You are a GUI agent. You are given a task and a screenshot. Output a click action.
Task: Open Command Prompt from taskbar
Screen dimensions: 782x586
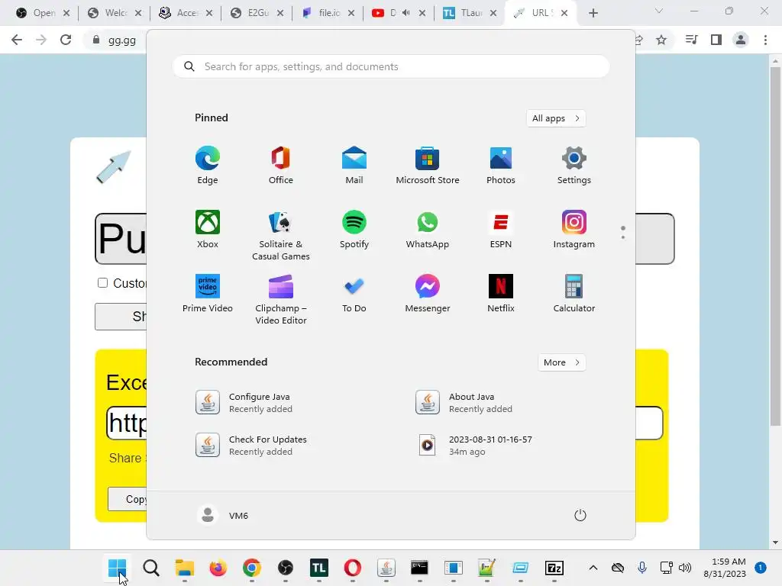tap(419, 568)
